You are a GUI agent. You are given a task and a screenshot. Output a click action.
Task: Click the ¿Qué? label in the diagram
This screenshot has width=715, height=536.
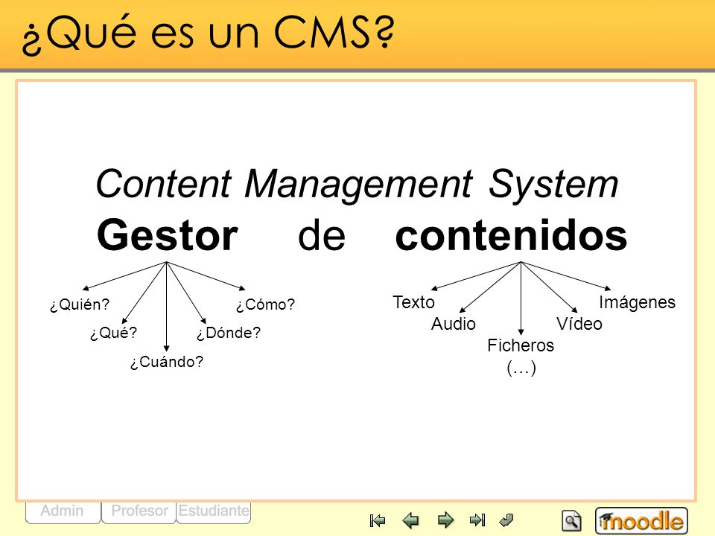(x=113, y=334)
